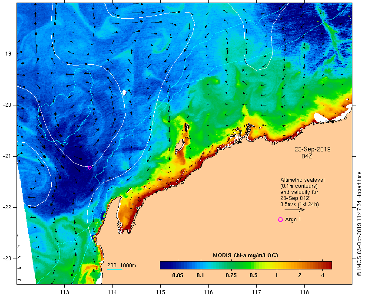This screenshot has width=365, height=295.
Task: Click the 'Argo 1' legend label
Action: [293, 220]
